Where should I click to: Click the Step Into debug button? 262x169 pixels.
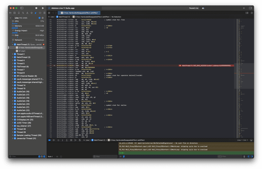coord(62,140)
